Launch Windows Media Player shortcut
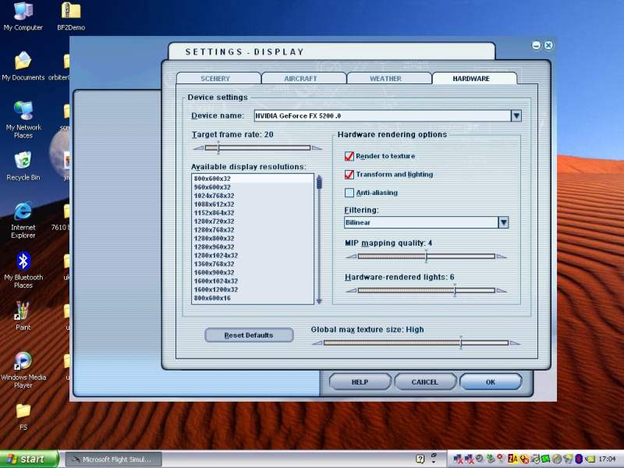Screen dimensions: 624x468 pyautogui.click(x=23, y=361)
